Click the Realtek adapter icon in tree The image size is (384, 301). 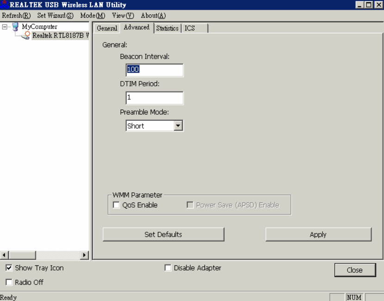coord(26,36)
